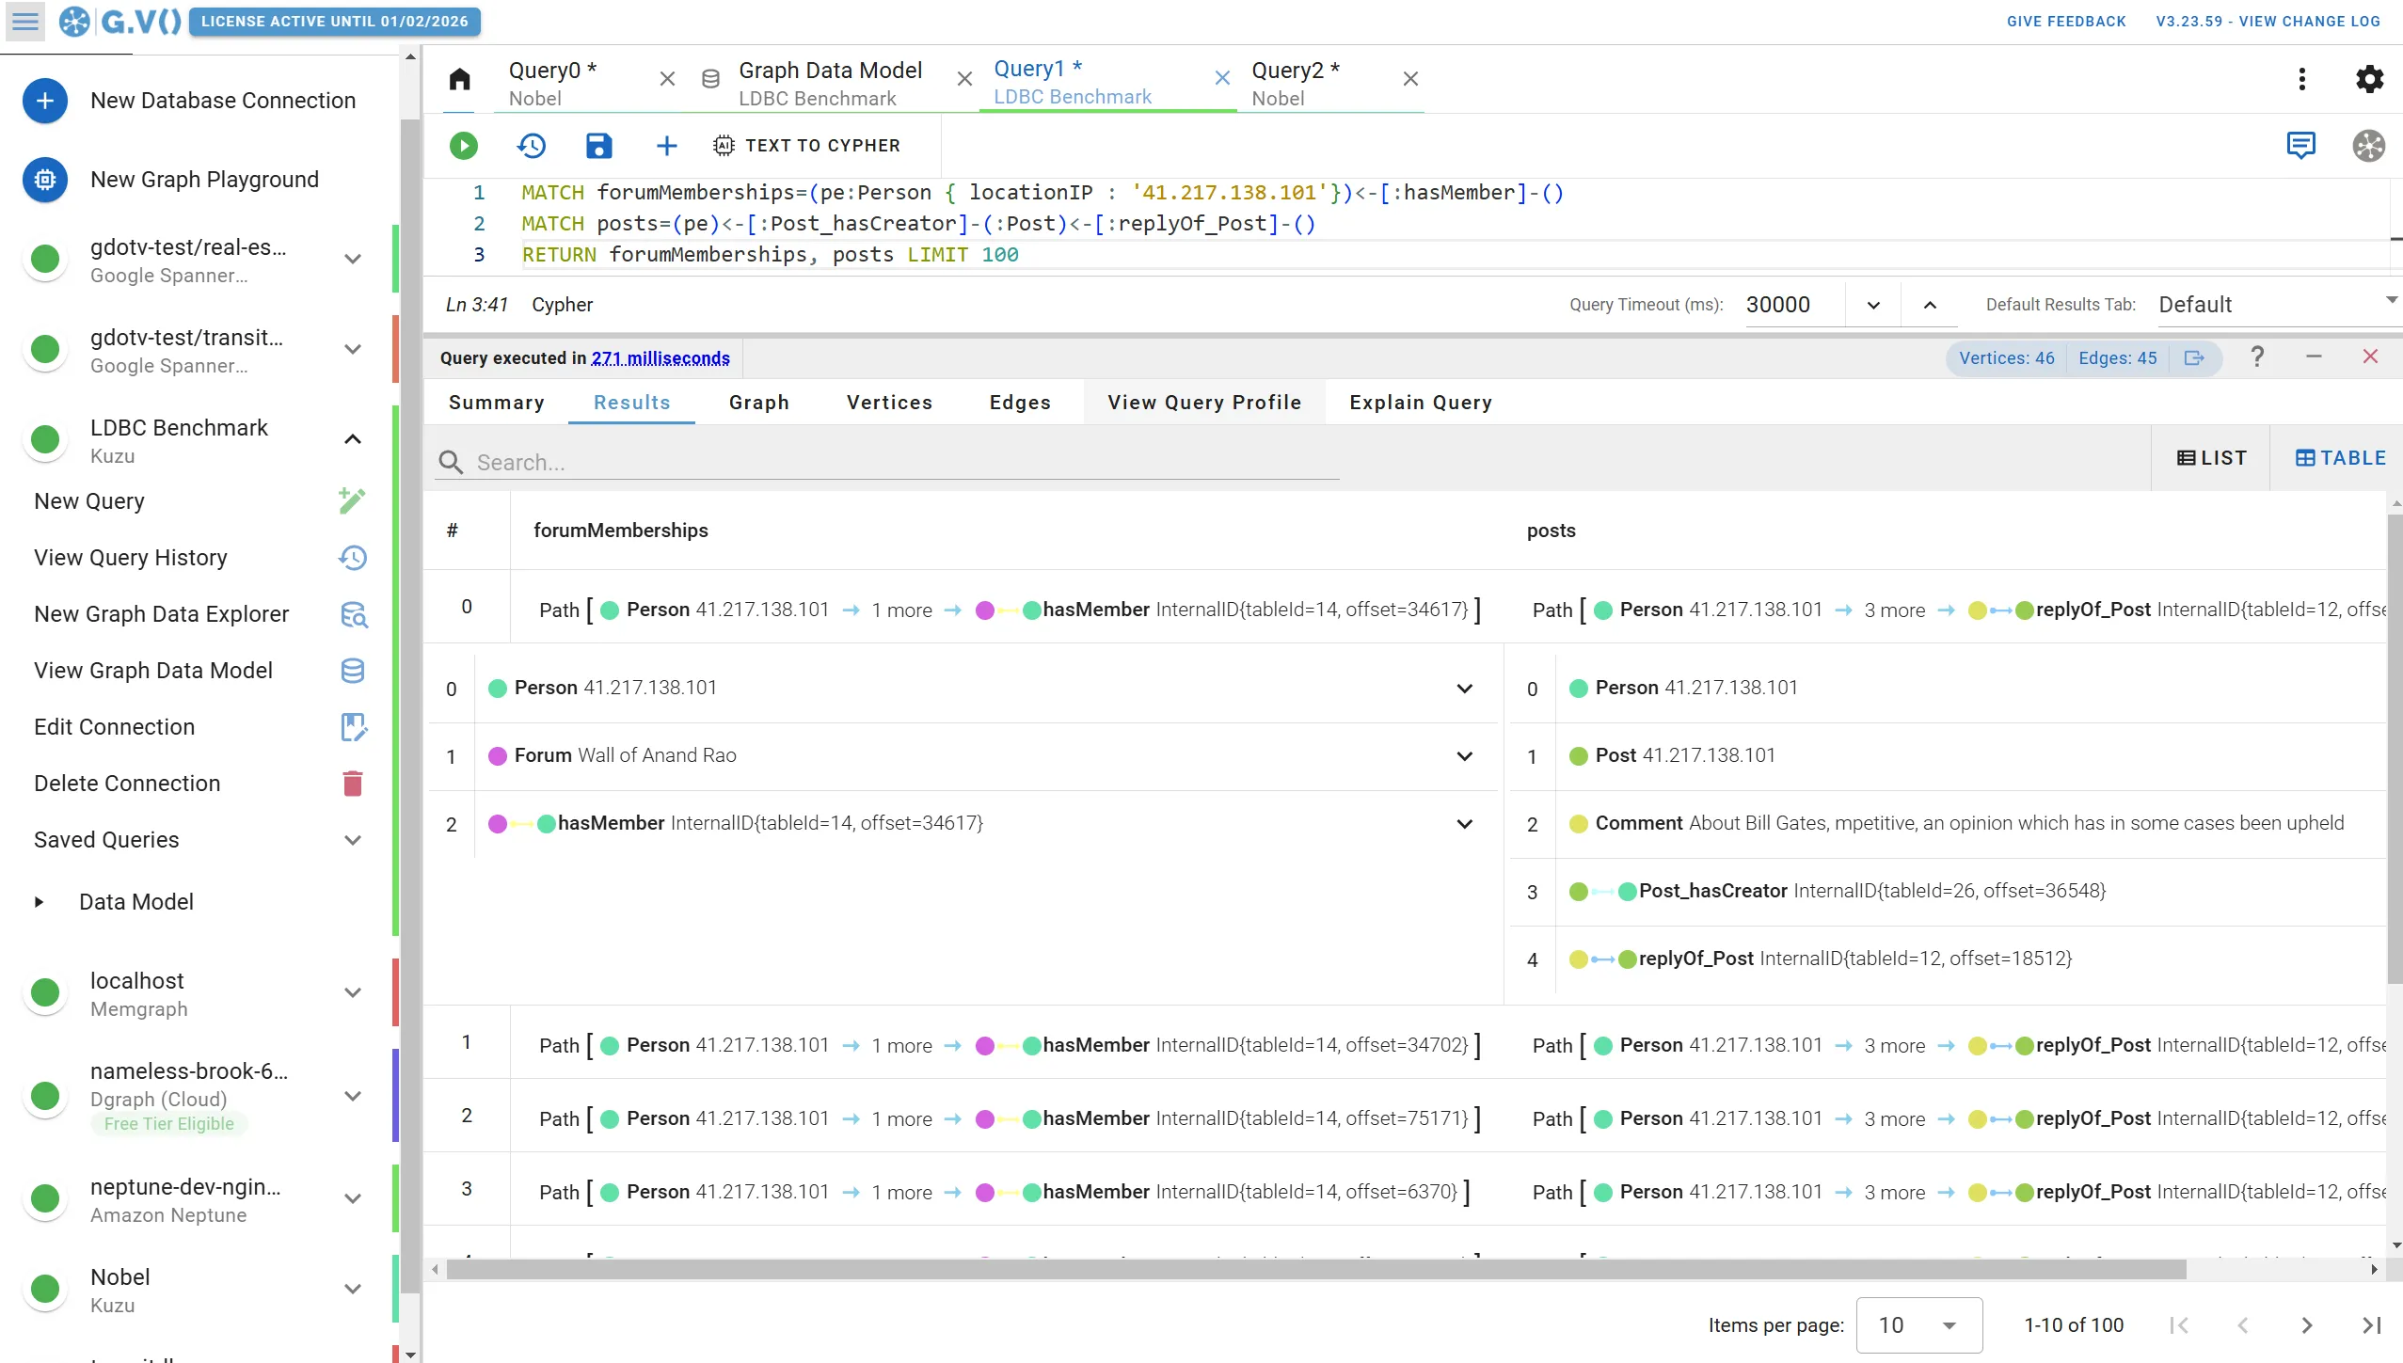Save the query with the floppy disk icon
This screenshot has height=1363, width=2403.
click(x=598, y=146)
